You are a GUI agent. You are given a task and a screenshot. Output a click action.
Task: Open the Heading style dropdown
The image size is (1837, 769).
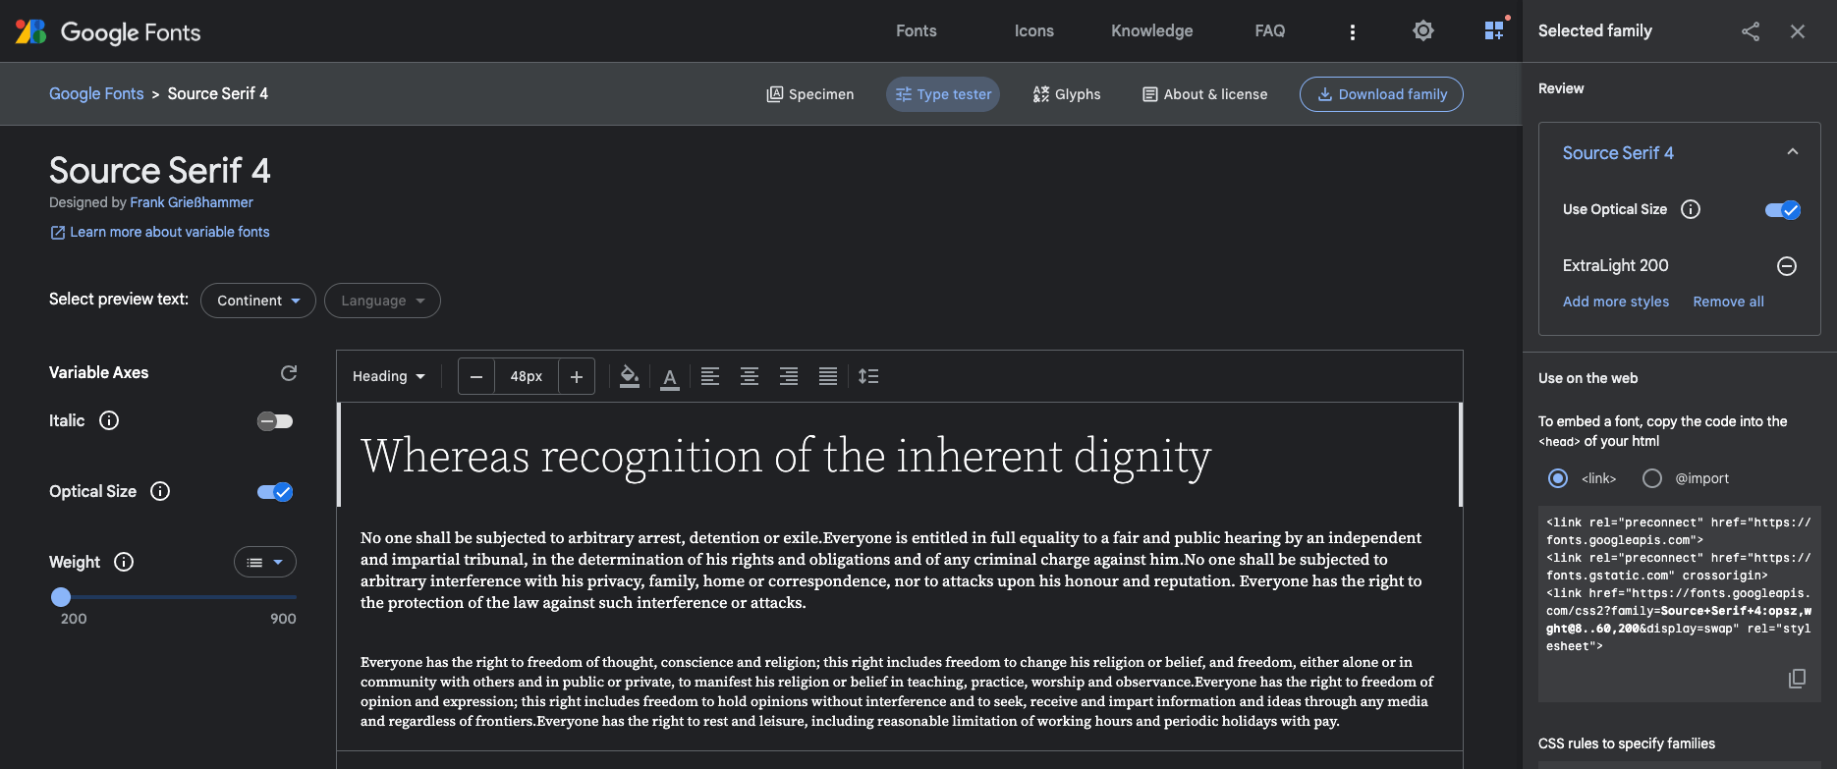point(389,376)
